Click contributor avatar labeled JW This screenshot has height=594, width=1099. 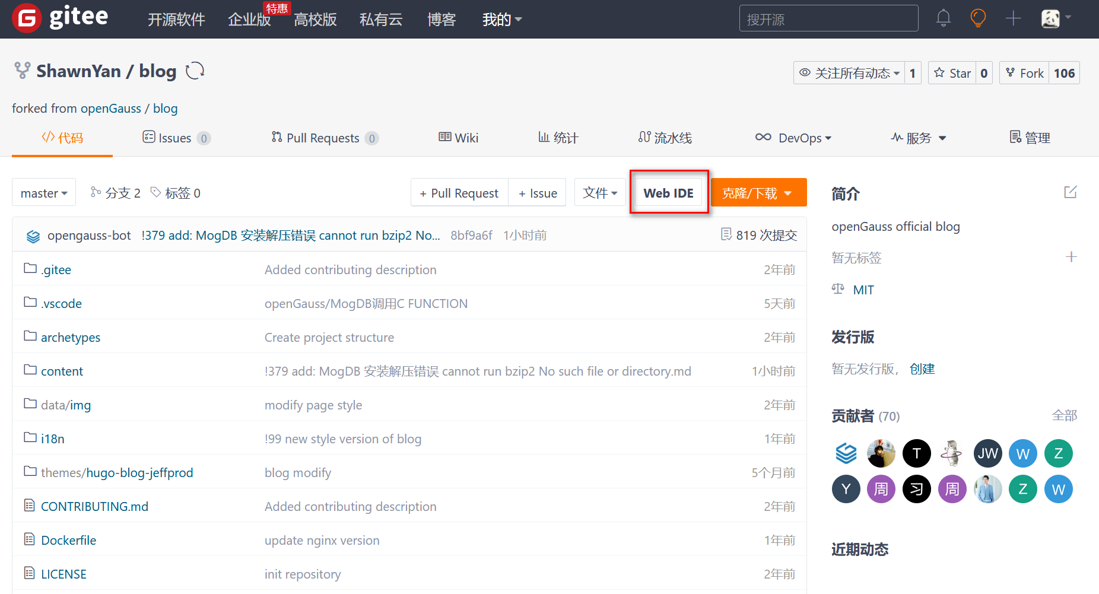point(988,454)
